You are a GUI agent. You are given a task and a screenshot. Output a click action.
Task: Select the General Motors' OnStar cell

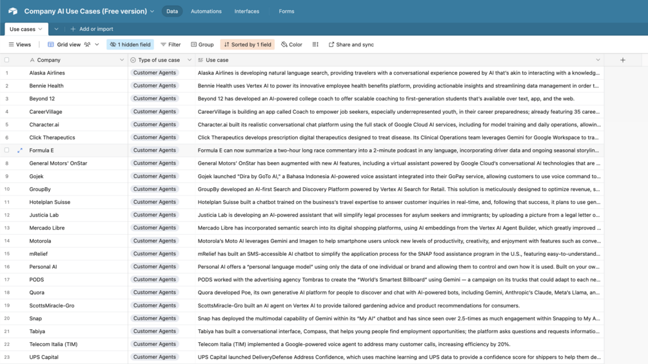click(77, 163)
